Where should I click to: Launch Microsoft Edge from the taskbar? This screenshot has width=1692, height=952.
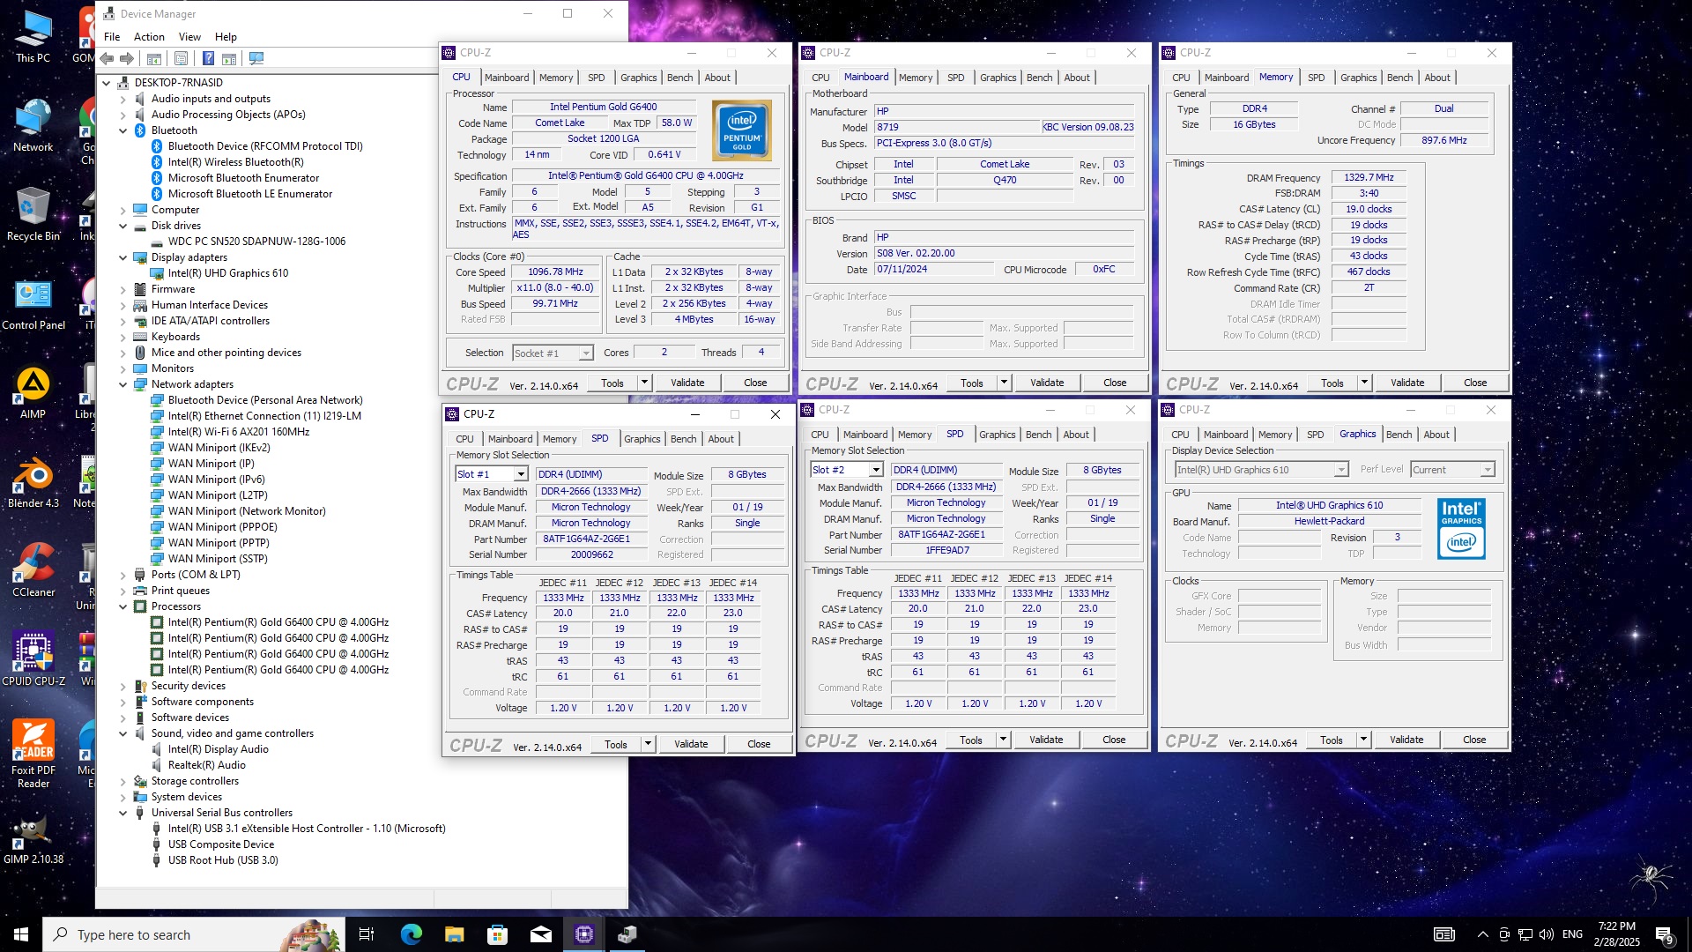coord(411,934)
